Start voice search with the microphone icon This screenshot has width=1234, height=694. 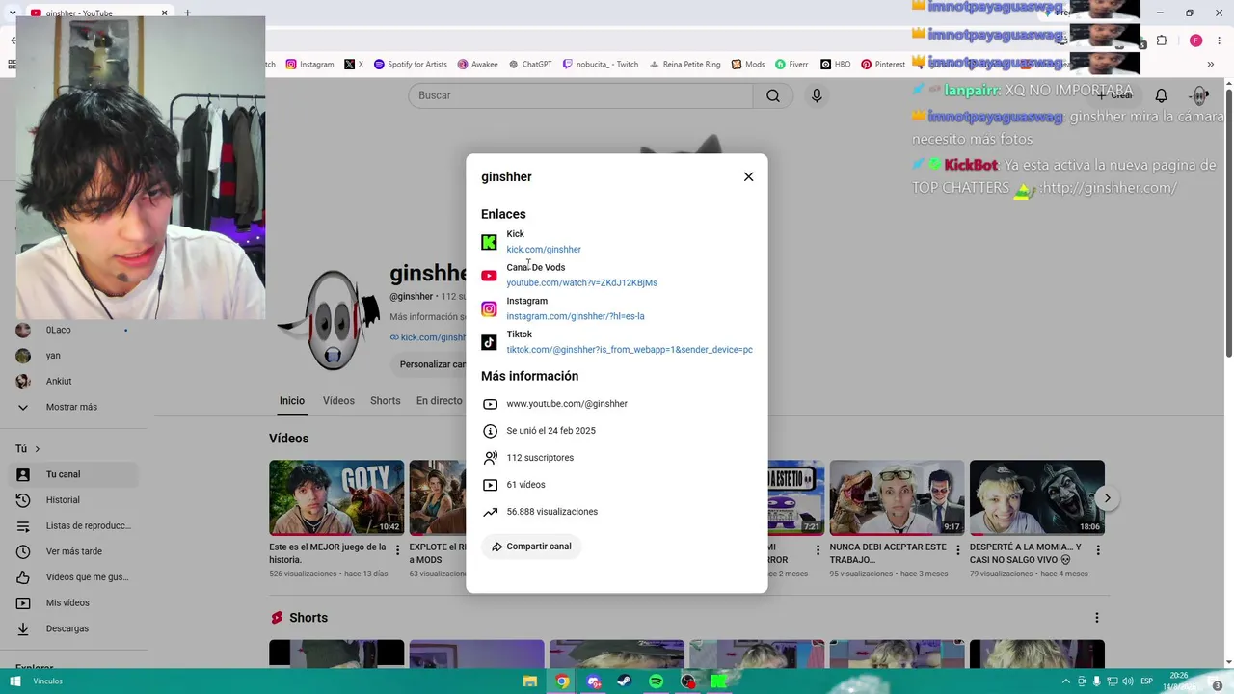click(x=817, y=95)
